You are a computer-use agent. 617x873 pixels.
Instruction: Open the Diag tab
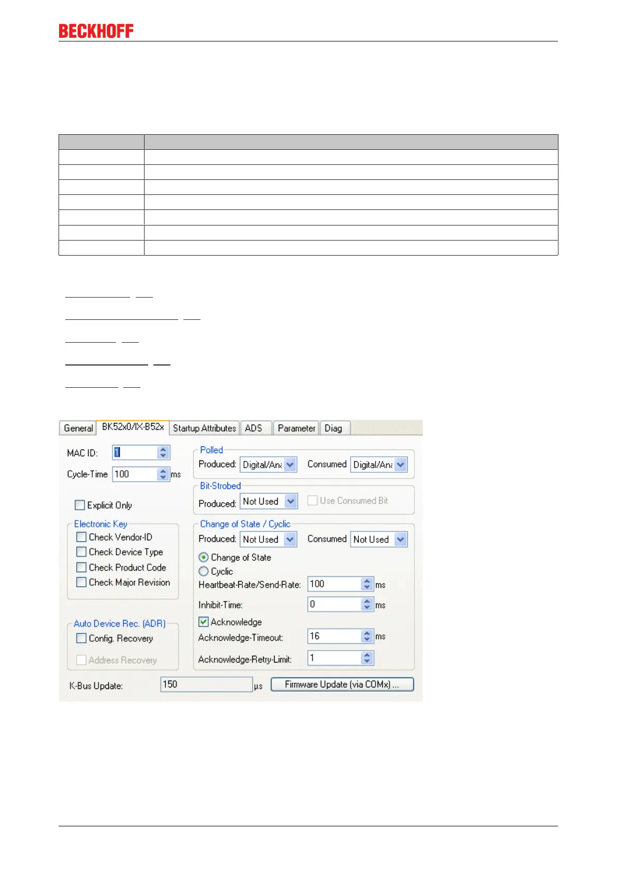pyautogui.click(x=335, y=428)
